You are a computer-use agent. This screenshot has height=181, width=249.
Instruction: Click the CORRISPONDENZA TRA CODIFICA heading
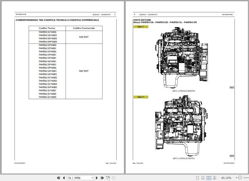tap(57, 20)
